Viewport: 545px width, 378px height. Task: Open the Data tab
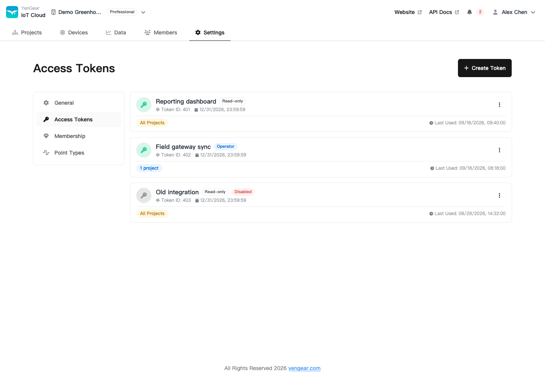pos(116,33)
